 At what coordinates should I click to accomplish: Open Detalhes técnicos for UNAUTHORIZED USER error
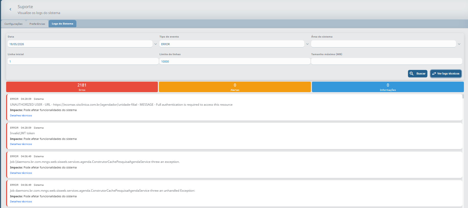21,115
